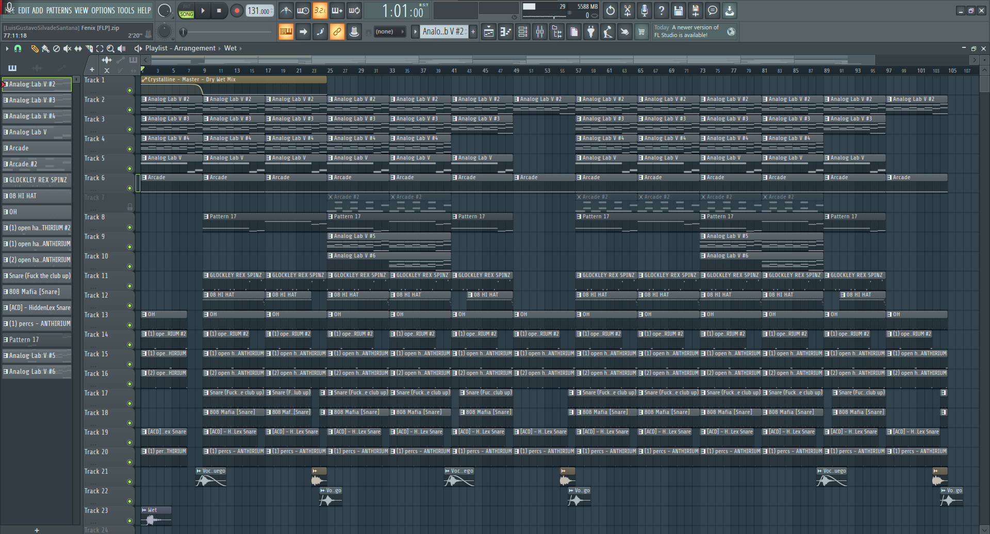The width and height of the screenshot is (990, 534).
Task: Click the Undo history circular arrow icon
Action: (610, 10)
